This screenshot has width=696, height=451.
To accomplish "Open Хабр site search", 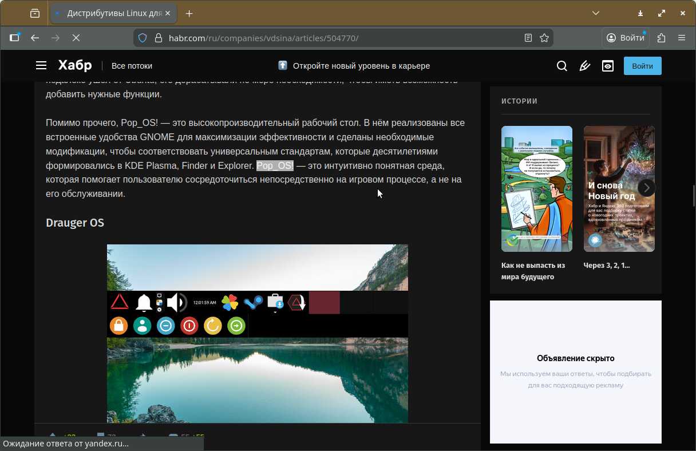I will (x=562, y=66).
